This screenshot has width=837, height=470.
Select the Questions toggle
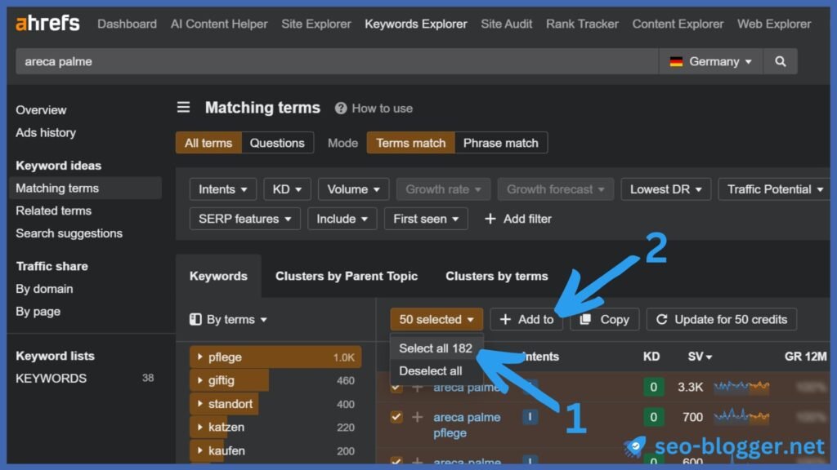click(x=277, y=143)
